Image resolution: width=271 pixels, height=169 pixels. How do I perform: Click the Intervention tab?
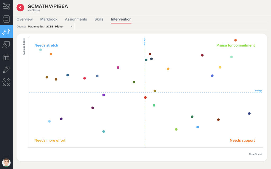tap(121, 19)
